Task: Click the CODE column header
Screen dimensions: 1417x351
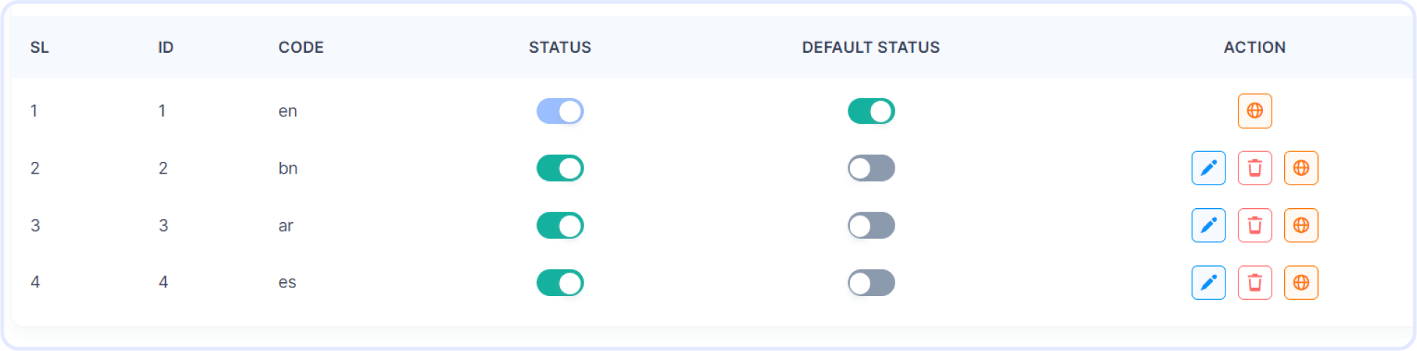Action: (301, 47)
